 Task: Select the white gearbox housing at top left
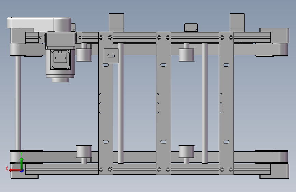point(39,24)
